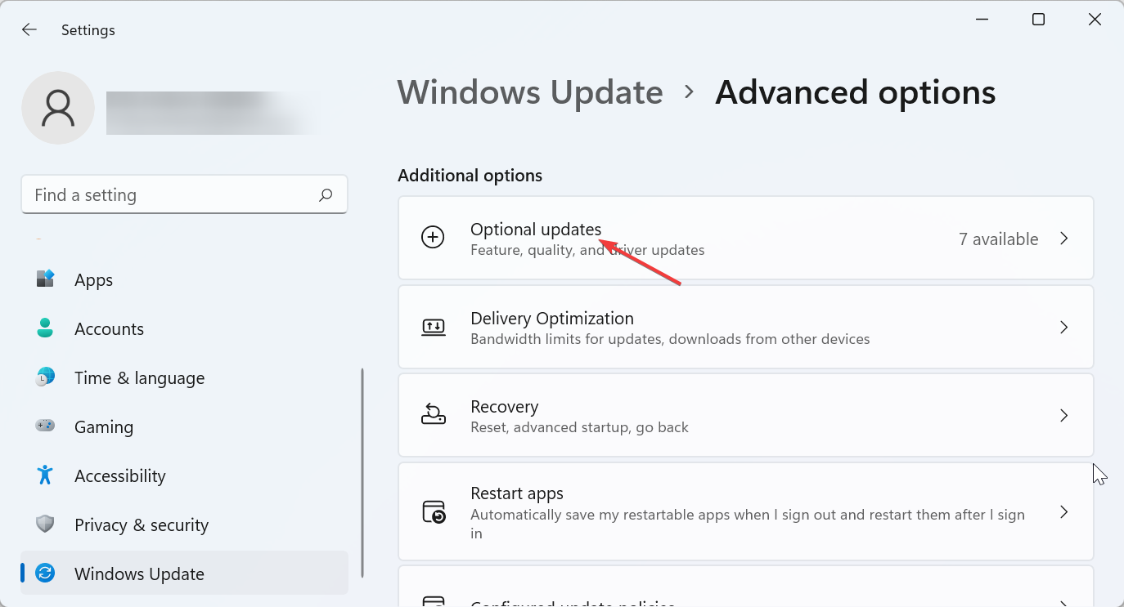The image size is (1124, 607).
Task: Go back using the arrow icon
Action: [29, 30]
